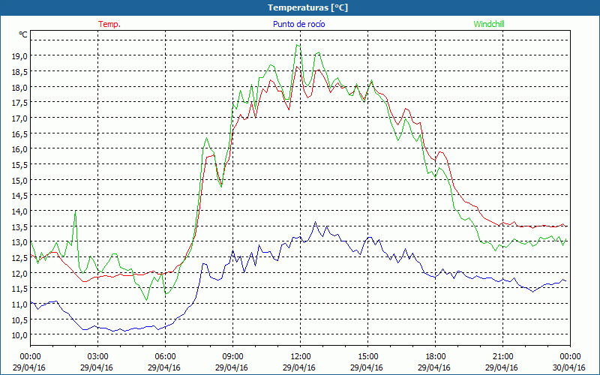Click the 12:00 time axis label
Image resolution: width=600 pixels, height=375 pixels.
301,357
